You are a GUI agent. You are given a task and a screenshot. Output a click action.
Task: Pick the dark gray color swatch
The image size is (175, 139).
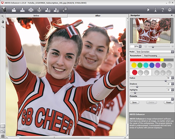click(164, 65)
